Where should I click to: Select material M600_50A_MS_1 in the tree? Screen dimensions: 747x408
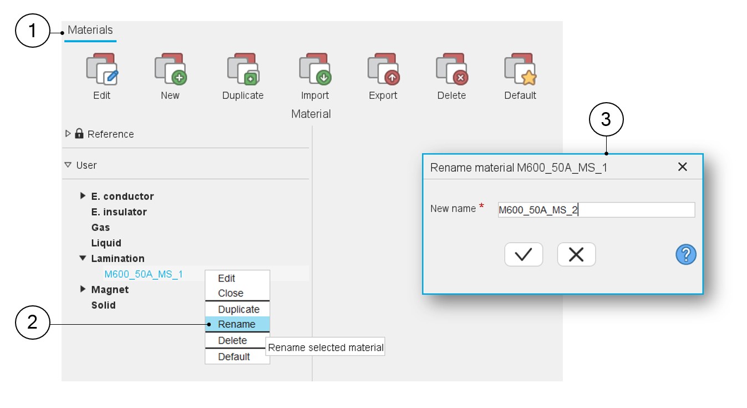(144, 274)
